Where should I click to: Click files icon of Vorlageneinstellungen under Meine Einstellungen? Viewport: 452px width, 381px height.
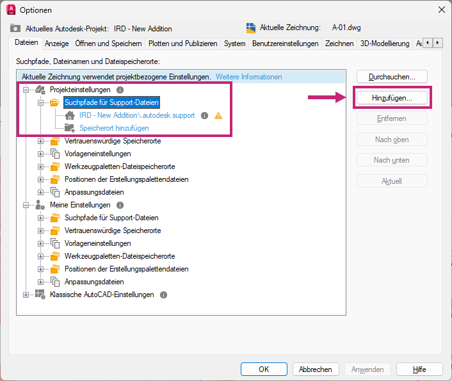pyautogui.click(x=55, y=243)
